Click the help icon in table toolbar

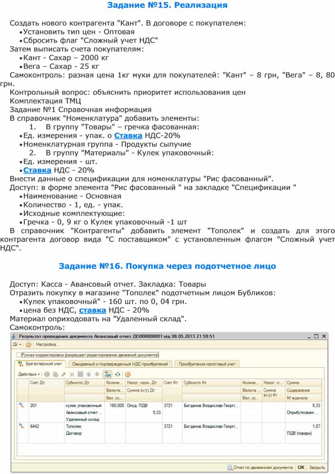(128, 374)
